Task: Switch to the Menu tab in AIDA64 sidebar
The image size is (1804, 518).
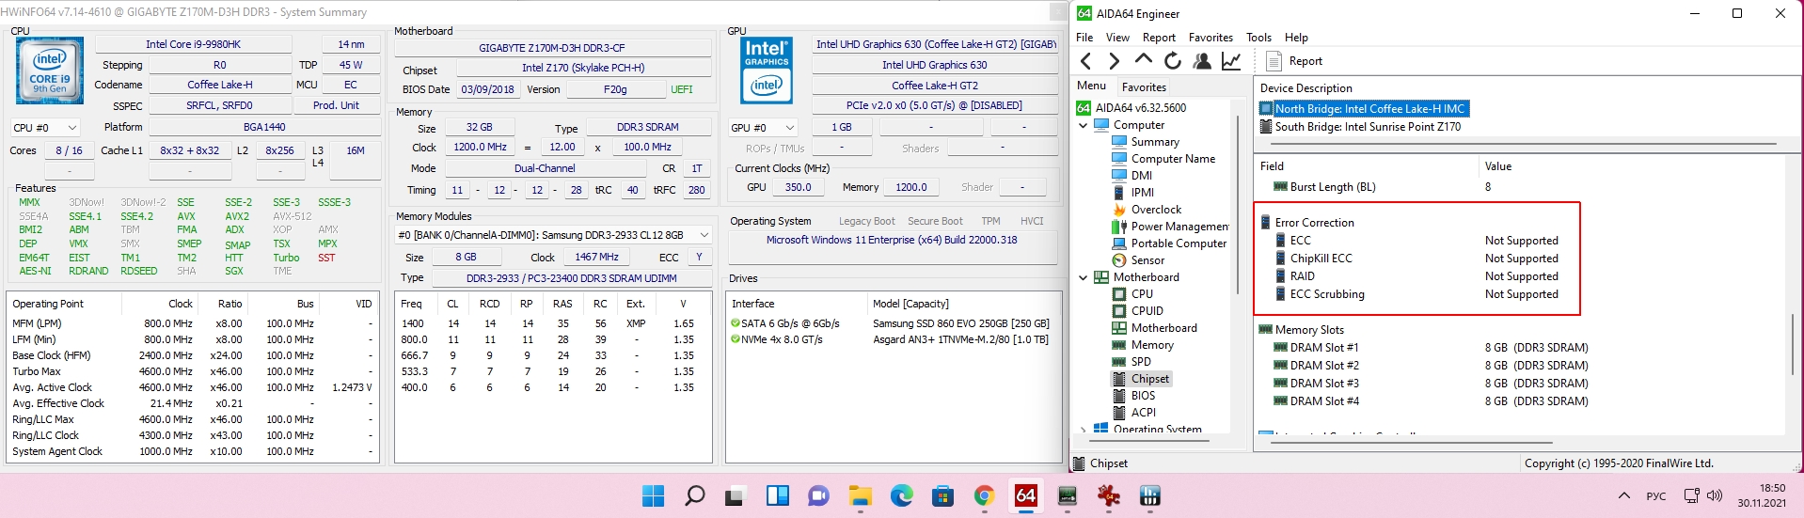Action: point(1091,86)
